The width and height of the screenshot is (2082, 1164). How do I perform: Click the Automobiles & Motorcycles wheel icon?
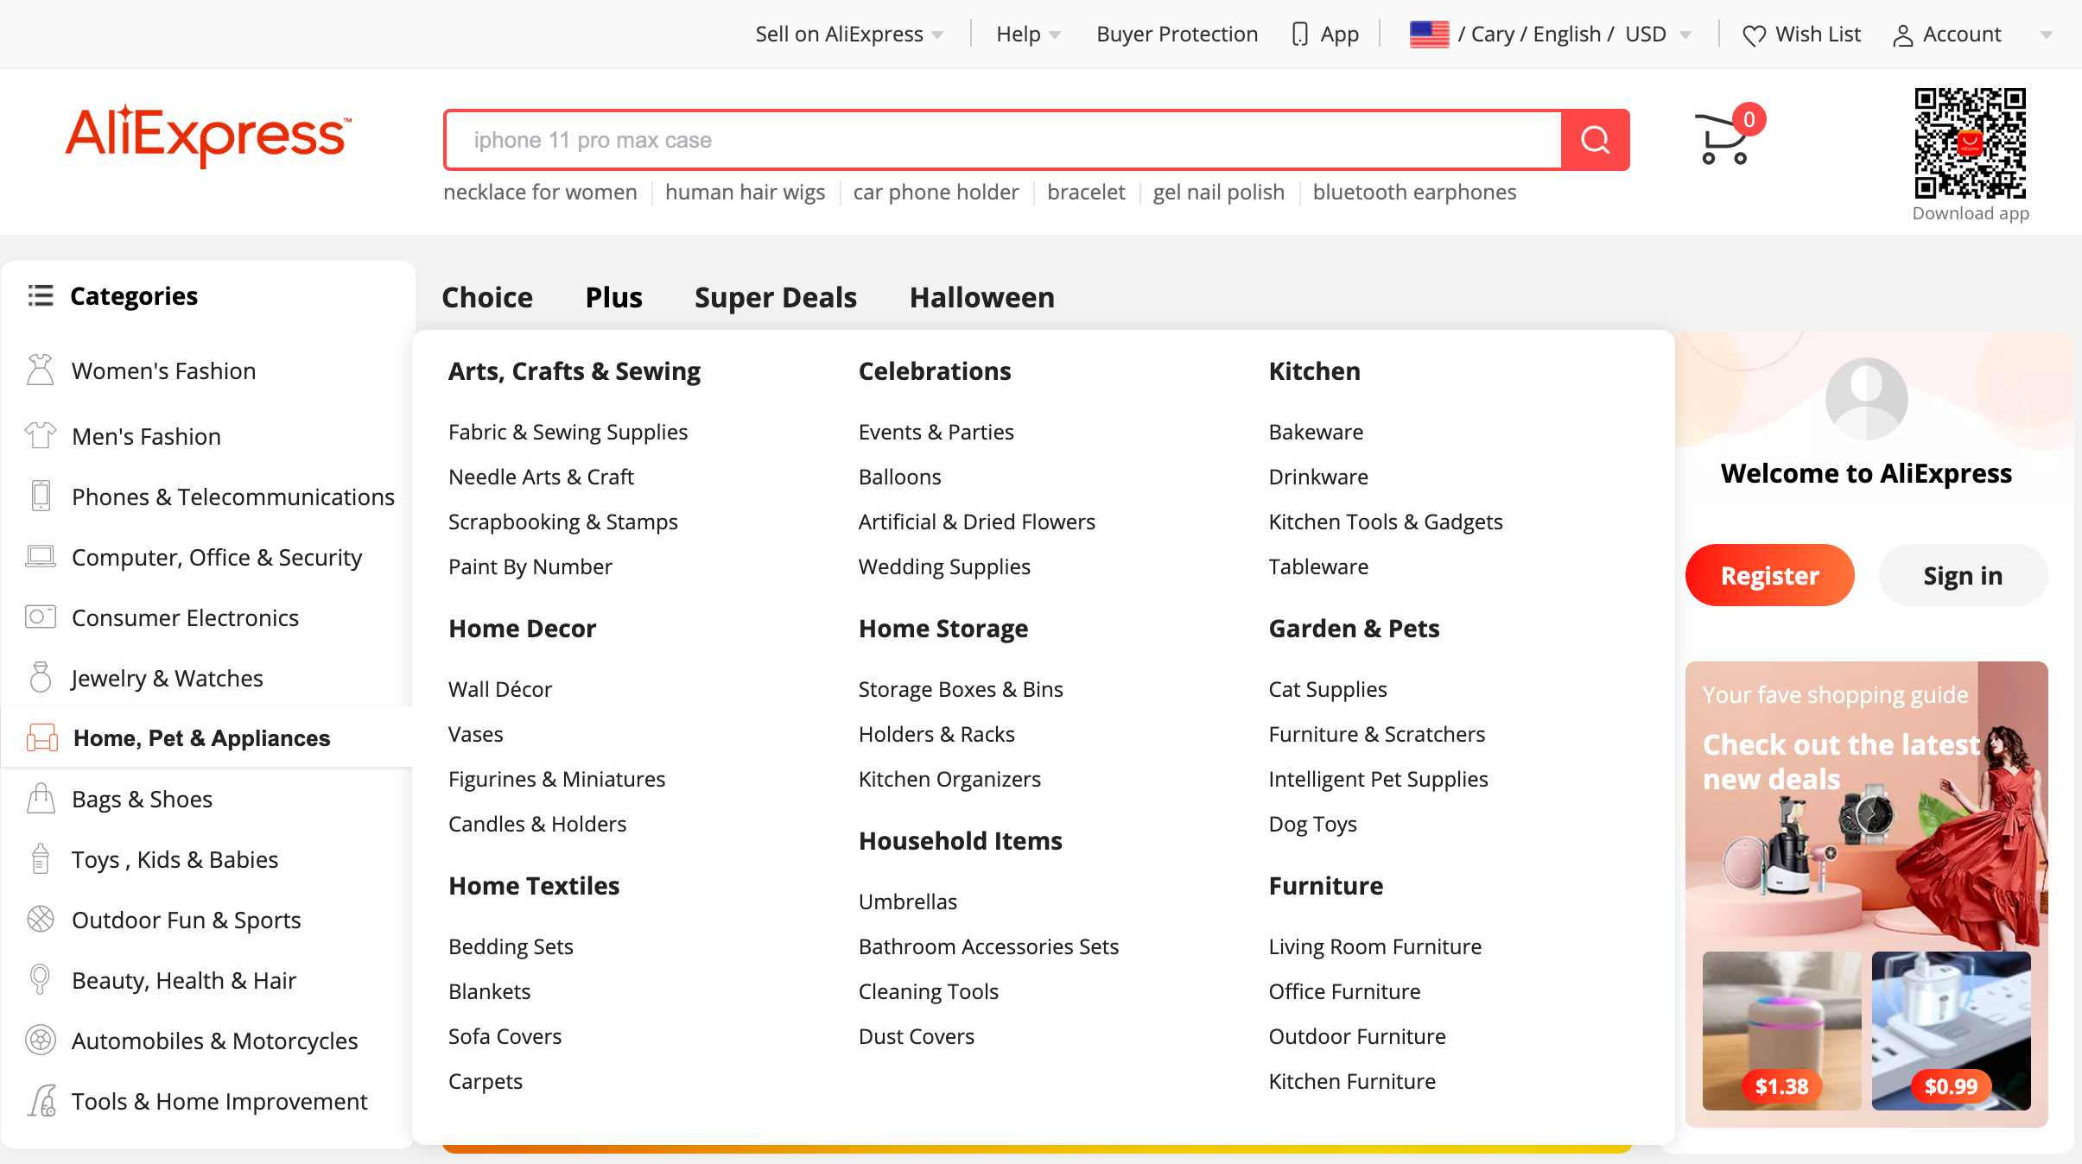[41, 1040]
